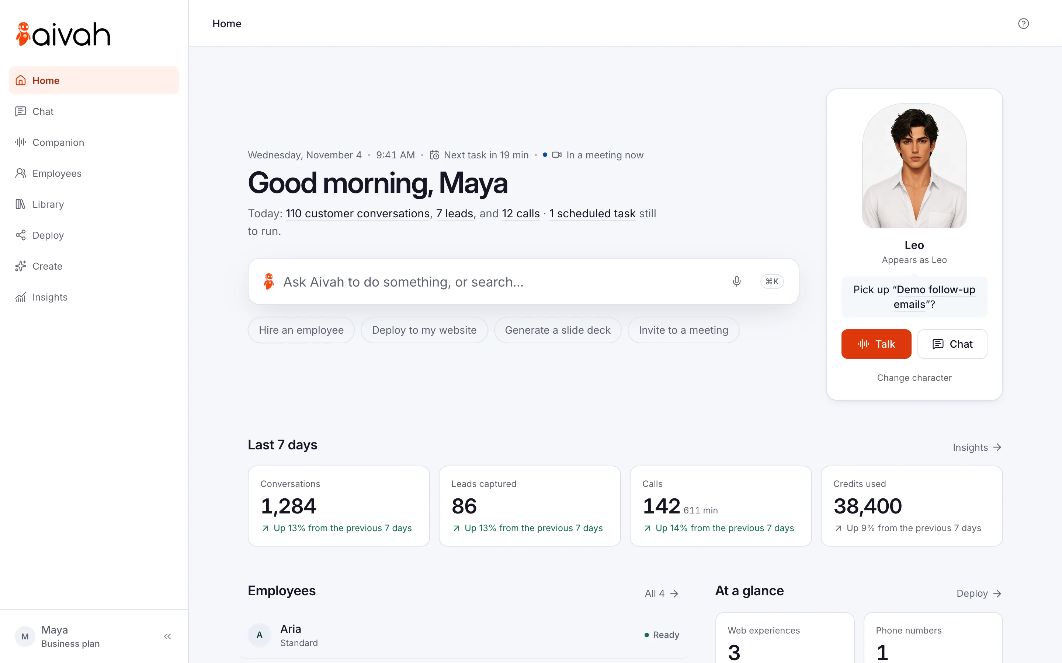Open help question mark icon

point(1023,24)
